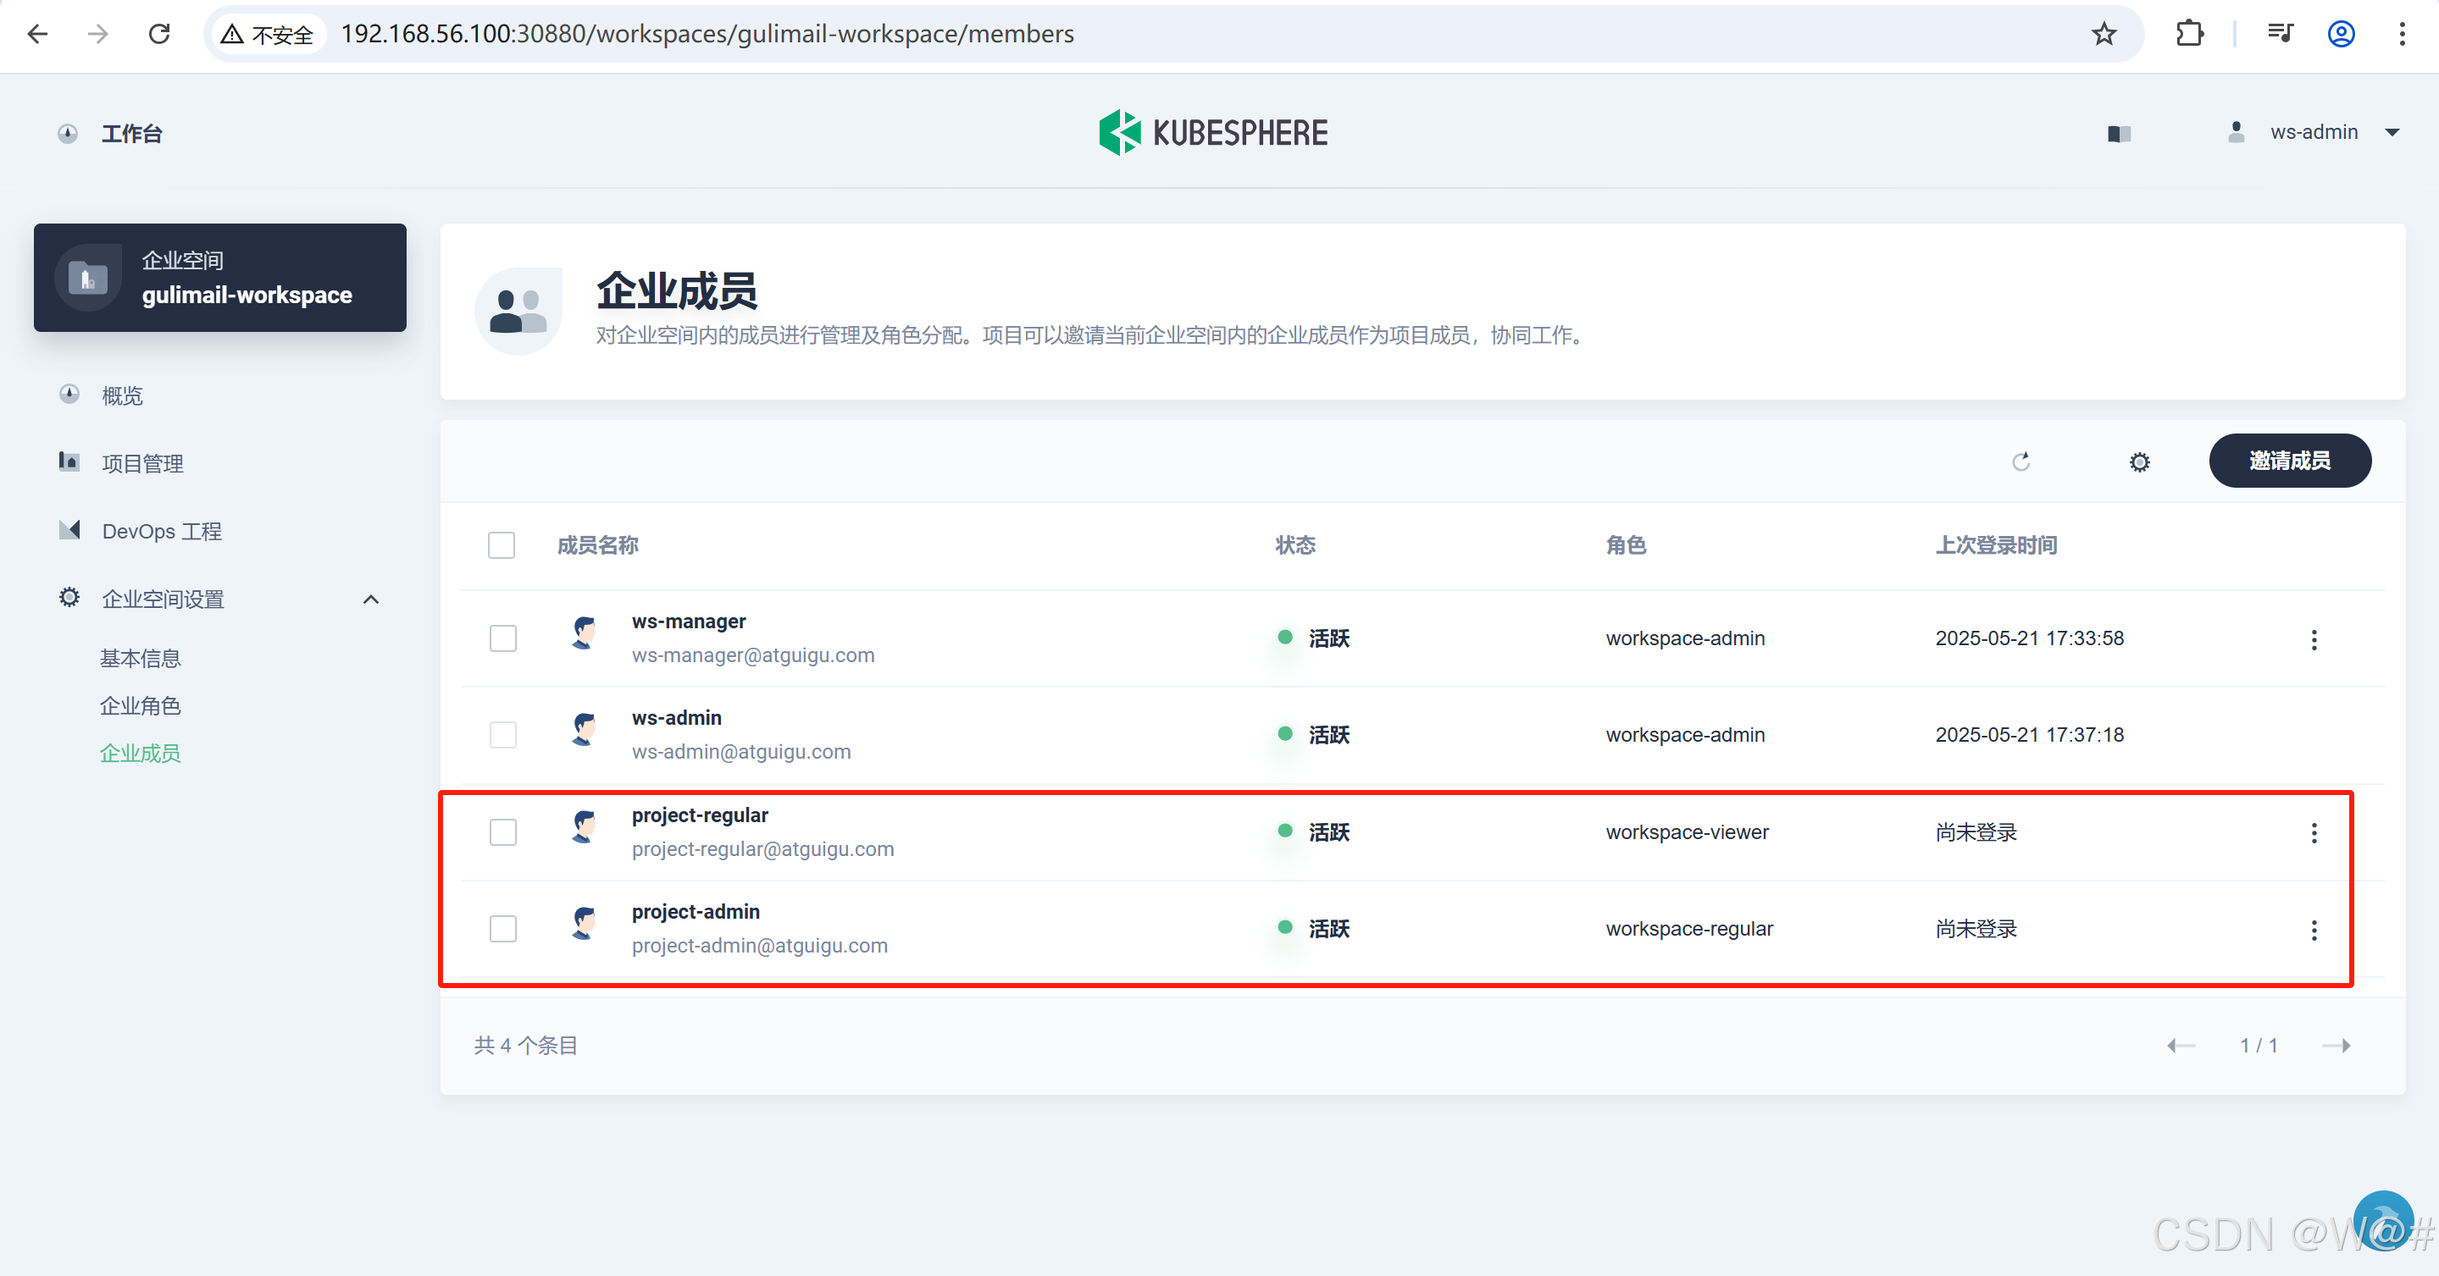
Task: Click workspace-viewer role cell
Action: click(1688, 832)
